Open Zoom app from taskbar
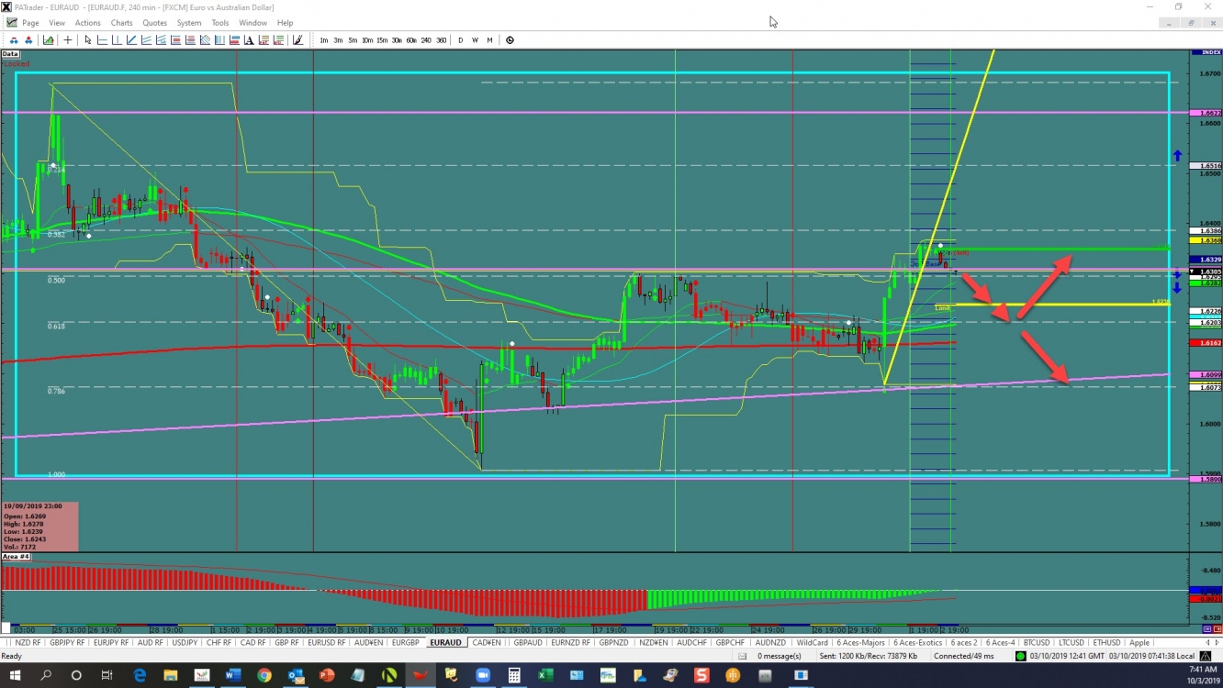Viewport: 1223px width, 688px height. [483, 675]
